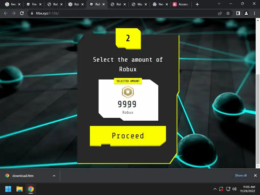Click the scrollbar up arrow

pyautogui.click(x=258, y=20)
